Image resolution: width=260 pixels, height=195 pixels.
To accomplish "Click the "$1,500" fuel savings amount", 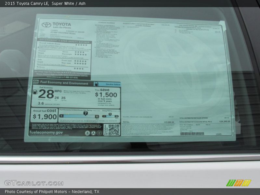I will 106,95.
